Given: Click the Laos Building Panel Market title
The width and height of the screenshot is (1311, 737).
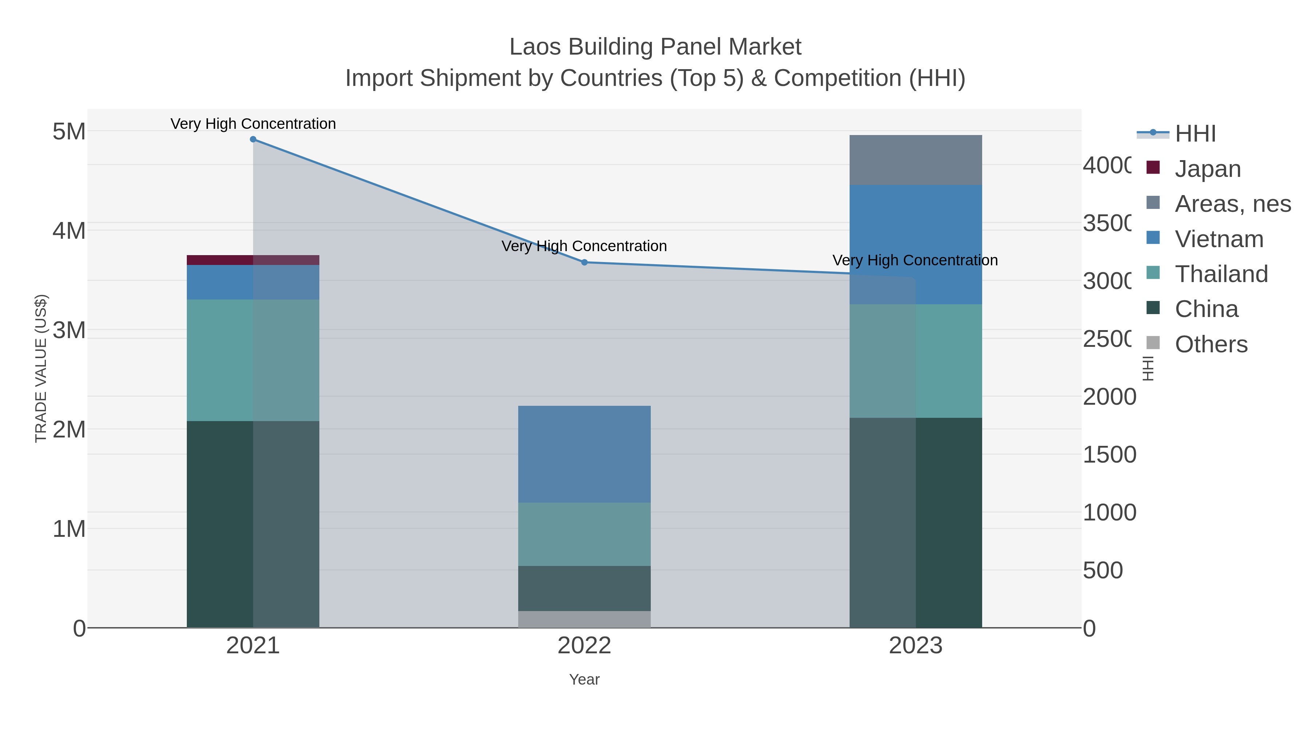Looking at the screenshot, I should (x=655, y=47).
